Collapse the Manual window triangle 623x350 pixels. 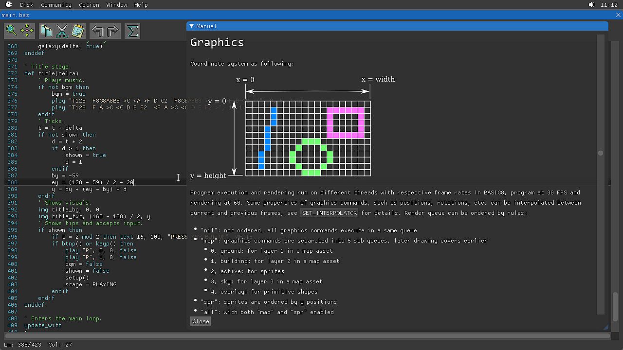point(192,26)
